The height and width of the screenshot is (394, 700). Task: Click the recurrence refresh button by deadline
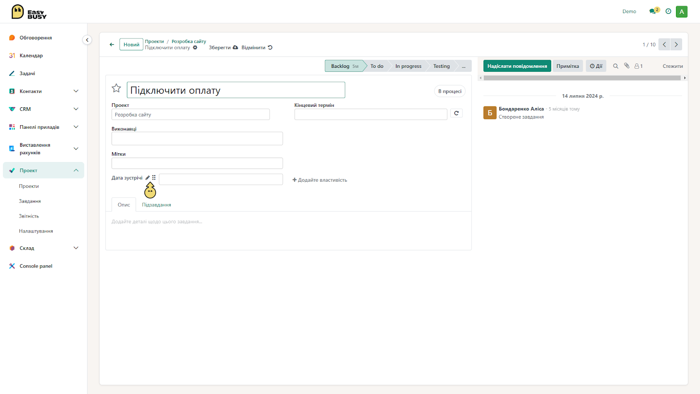(x=456, y=113)
